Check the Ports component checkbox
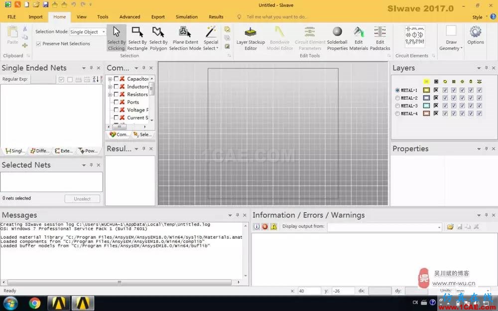This screenshot has height=311, width=498. tap(116, 102)
